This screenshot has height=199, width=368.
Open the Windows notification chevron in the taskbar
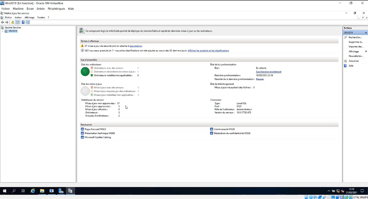pyautogui.click(x=329, y=191)
